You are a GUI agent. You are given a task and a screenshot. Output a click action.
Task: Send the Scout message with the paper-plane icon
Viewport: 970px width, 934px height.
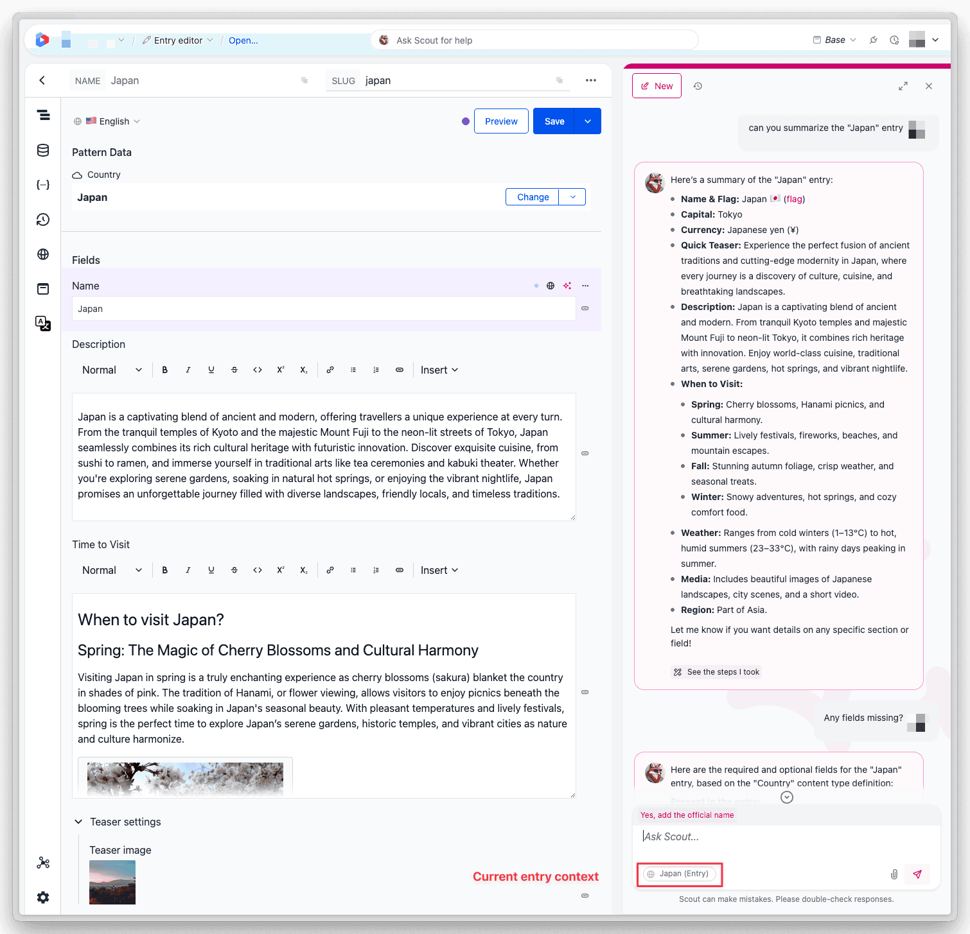(917, 874)
